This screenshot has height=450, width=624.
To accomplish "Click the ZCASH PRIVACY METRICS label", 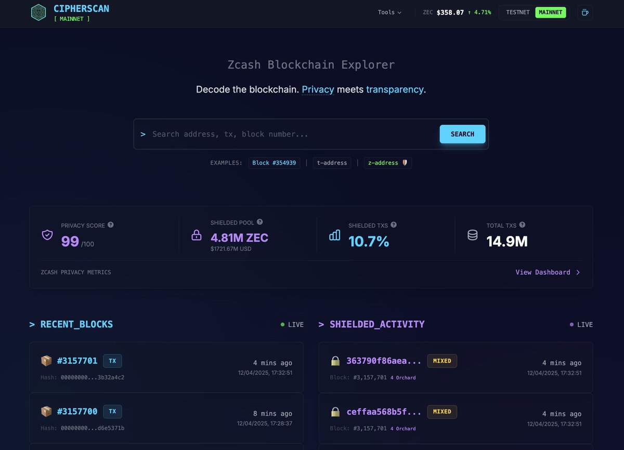I will [76, 272].
